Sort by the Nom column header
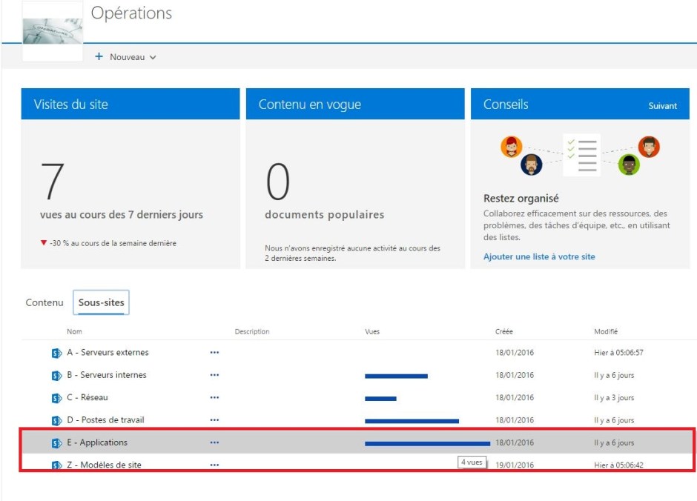 [x=74, y=331]
